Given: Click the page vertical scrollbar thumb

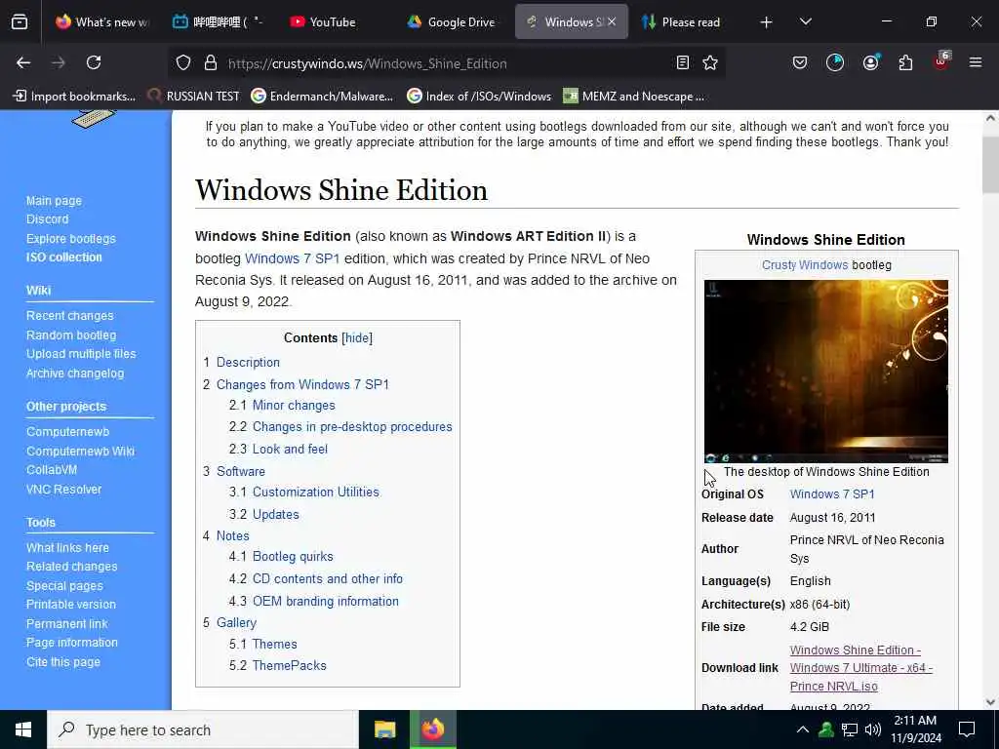Looking at the screenshot, I should pos(990,164).
